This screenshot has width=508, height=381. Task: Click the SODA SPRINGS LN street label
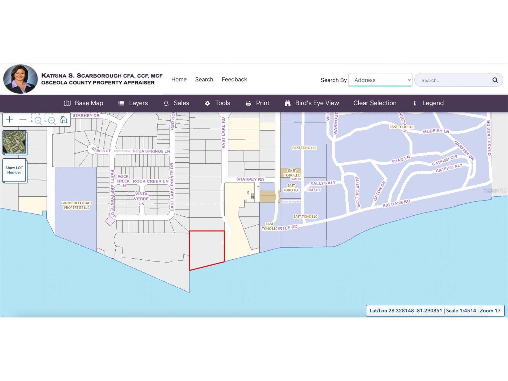coord(151,151)
